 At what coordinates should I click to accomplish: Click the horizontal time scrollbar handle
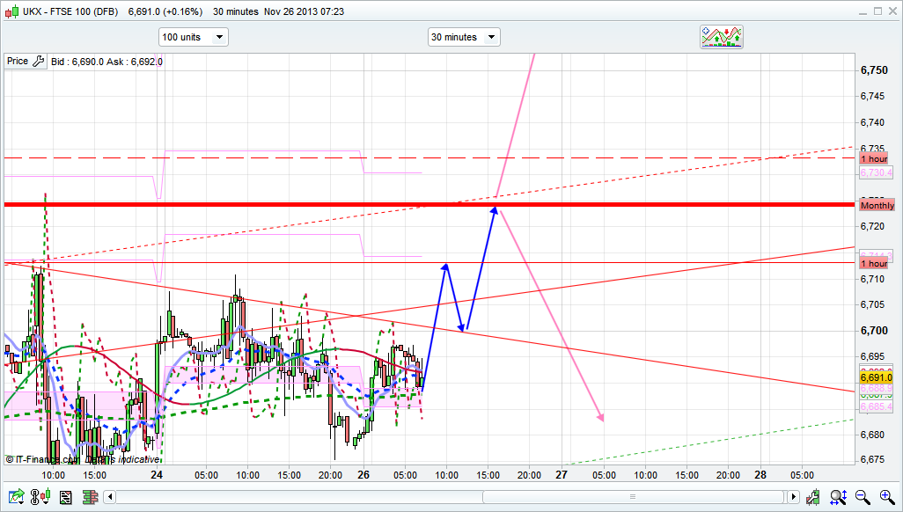(630, 498)
